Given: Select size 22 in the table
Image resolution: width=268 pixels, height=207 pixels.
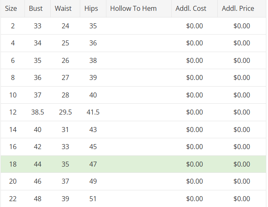Looking at the screenshot, I should click(13, 199).
